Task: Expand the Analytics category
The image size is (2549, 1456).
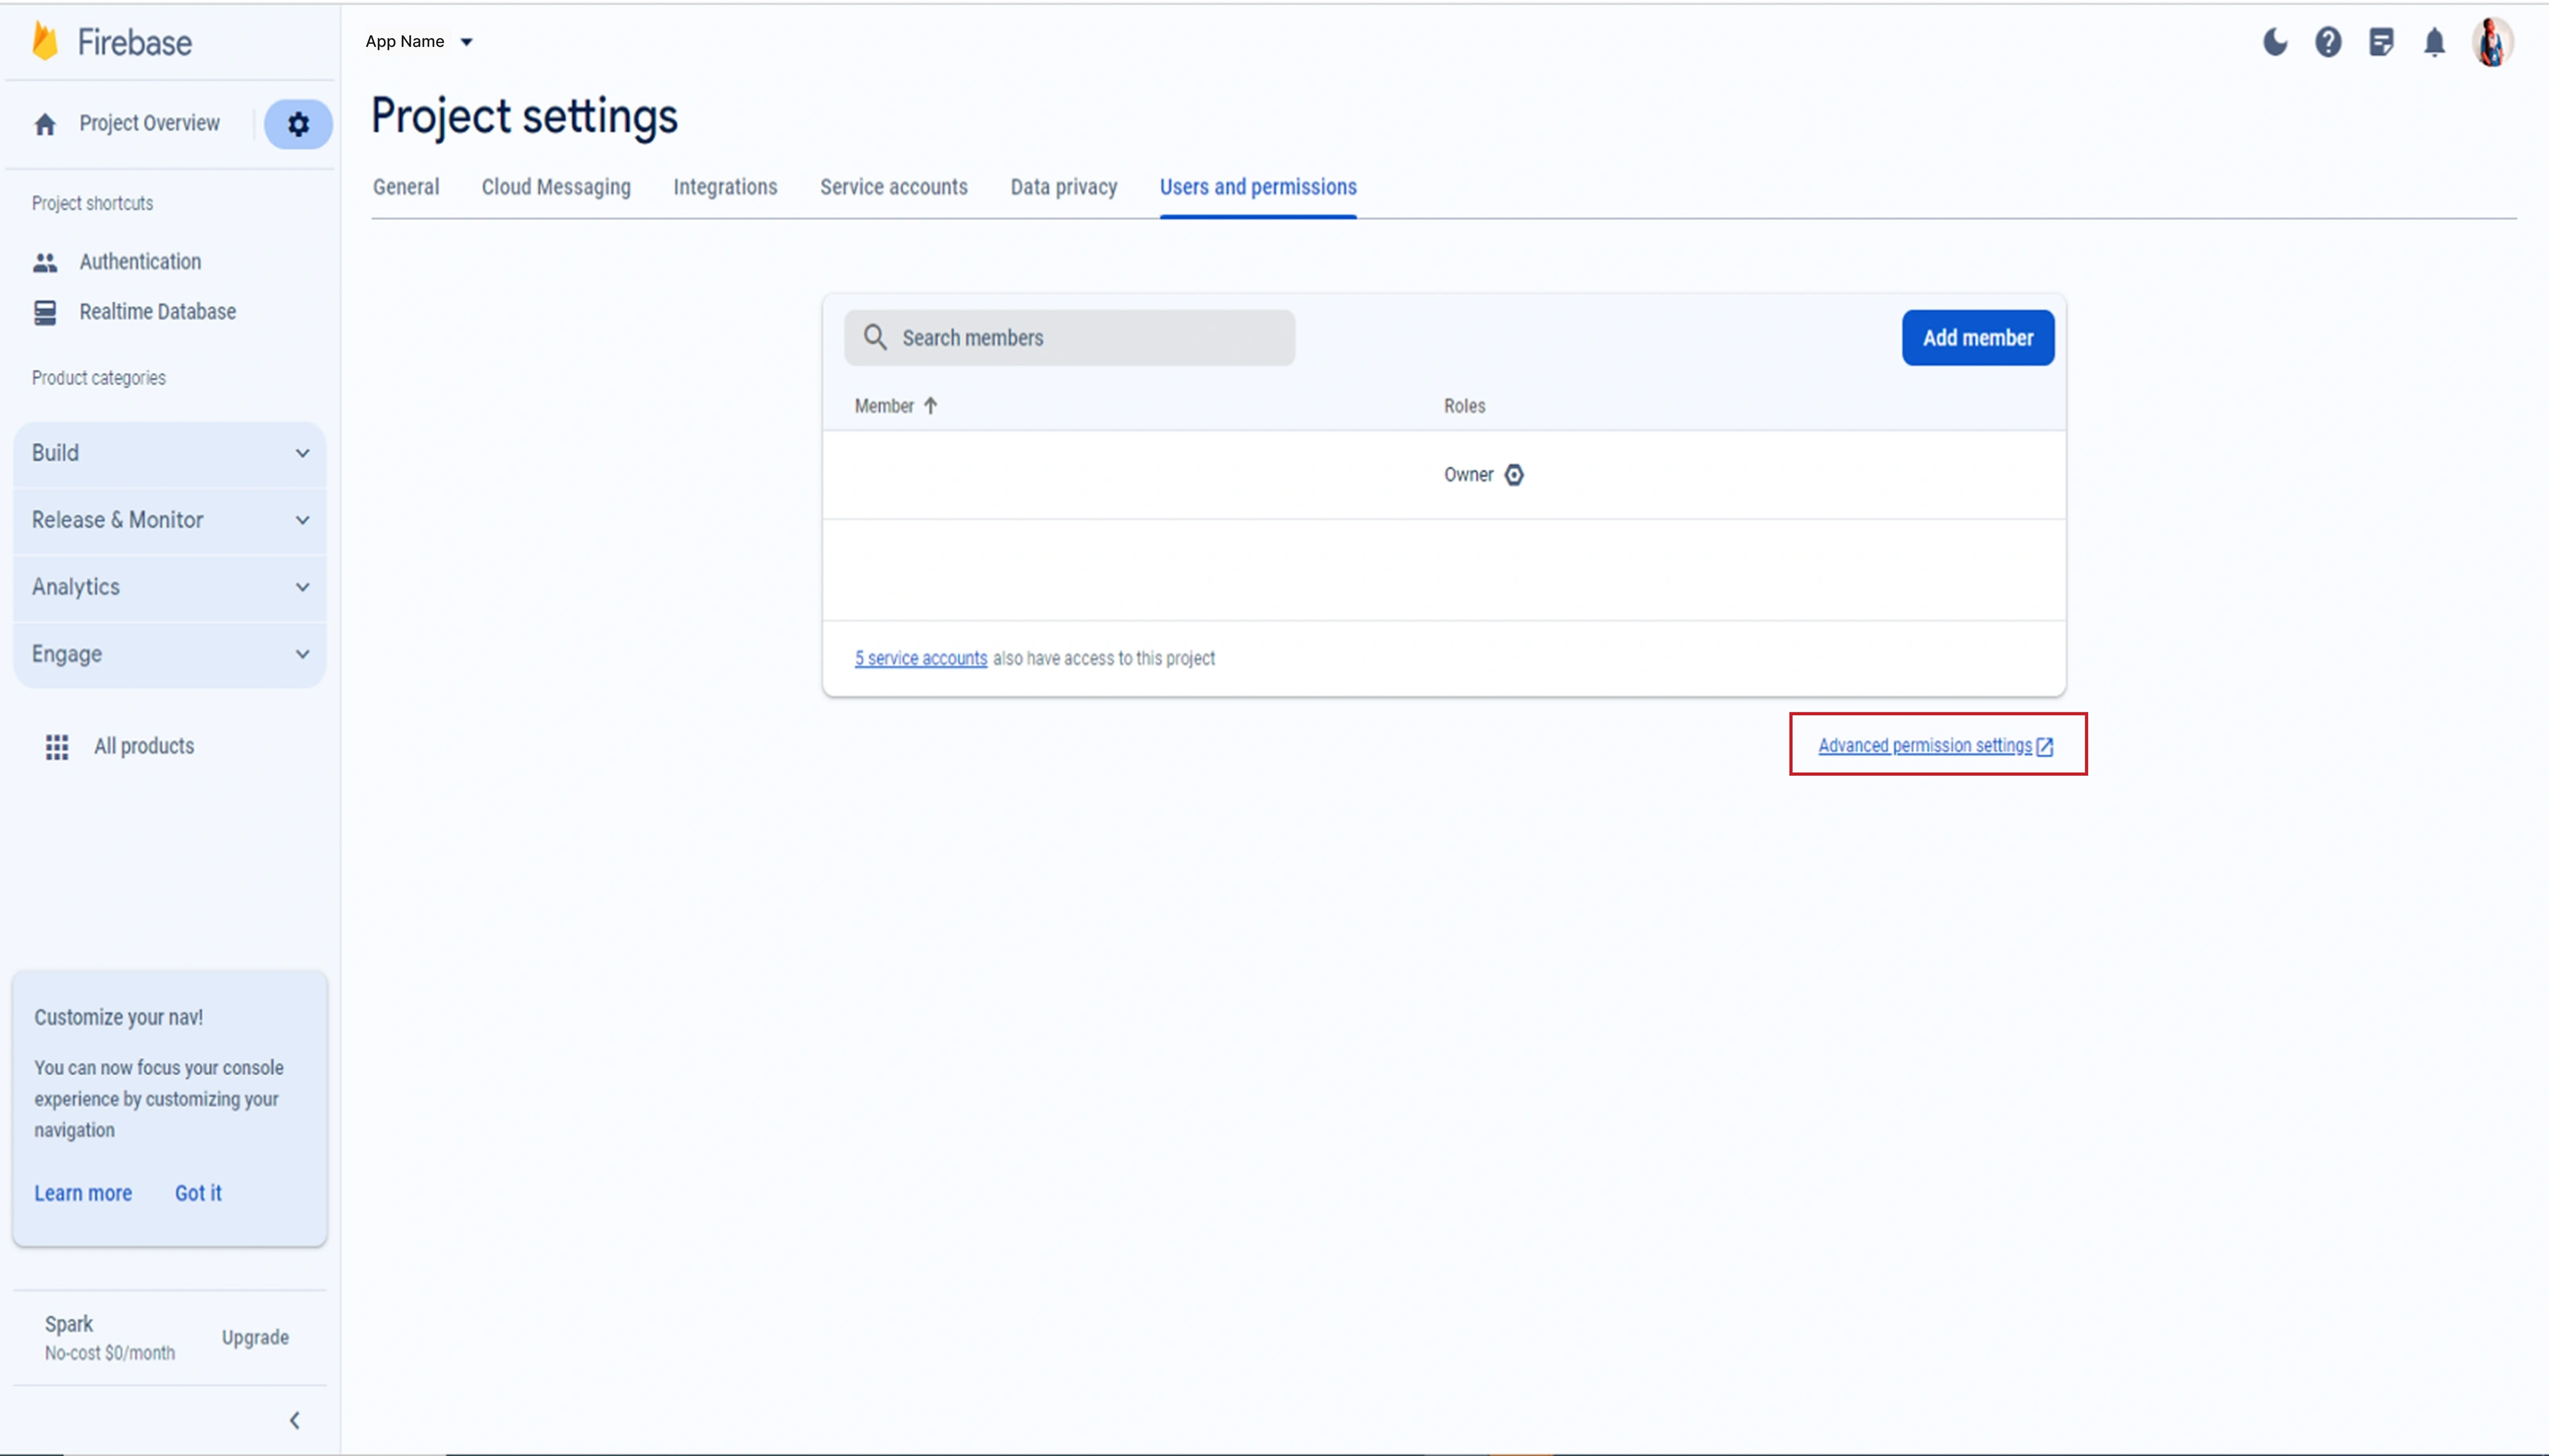Action: 170,587
